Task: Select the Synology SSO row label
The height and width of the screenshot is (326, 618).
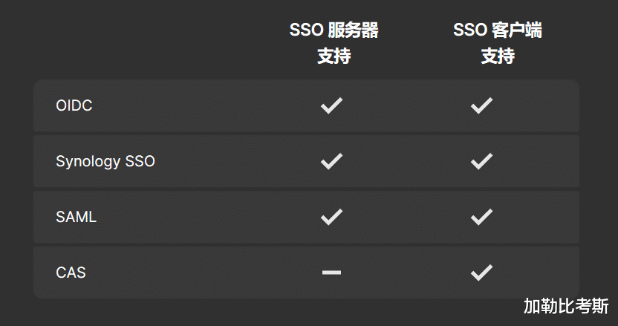Action: (x=105, y=162)
